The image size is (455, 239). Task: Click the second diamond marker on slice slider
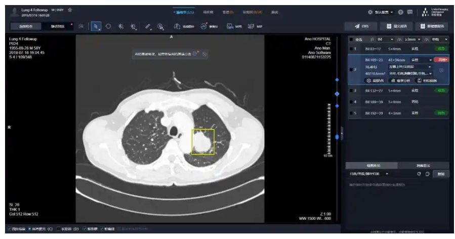337,94
